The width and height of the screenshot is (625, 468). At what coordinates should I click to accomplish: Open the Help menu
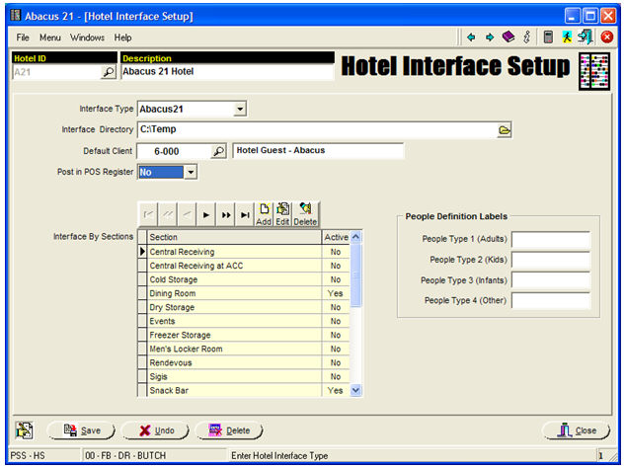122,38
